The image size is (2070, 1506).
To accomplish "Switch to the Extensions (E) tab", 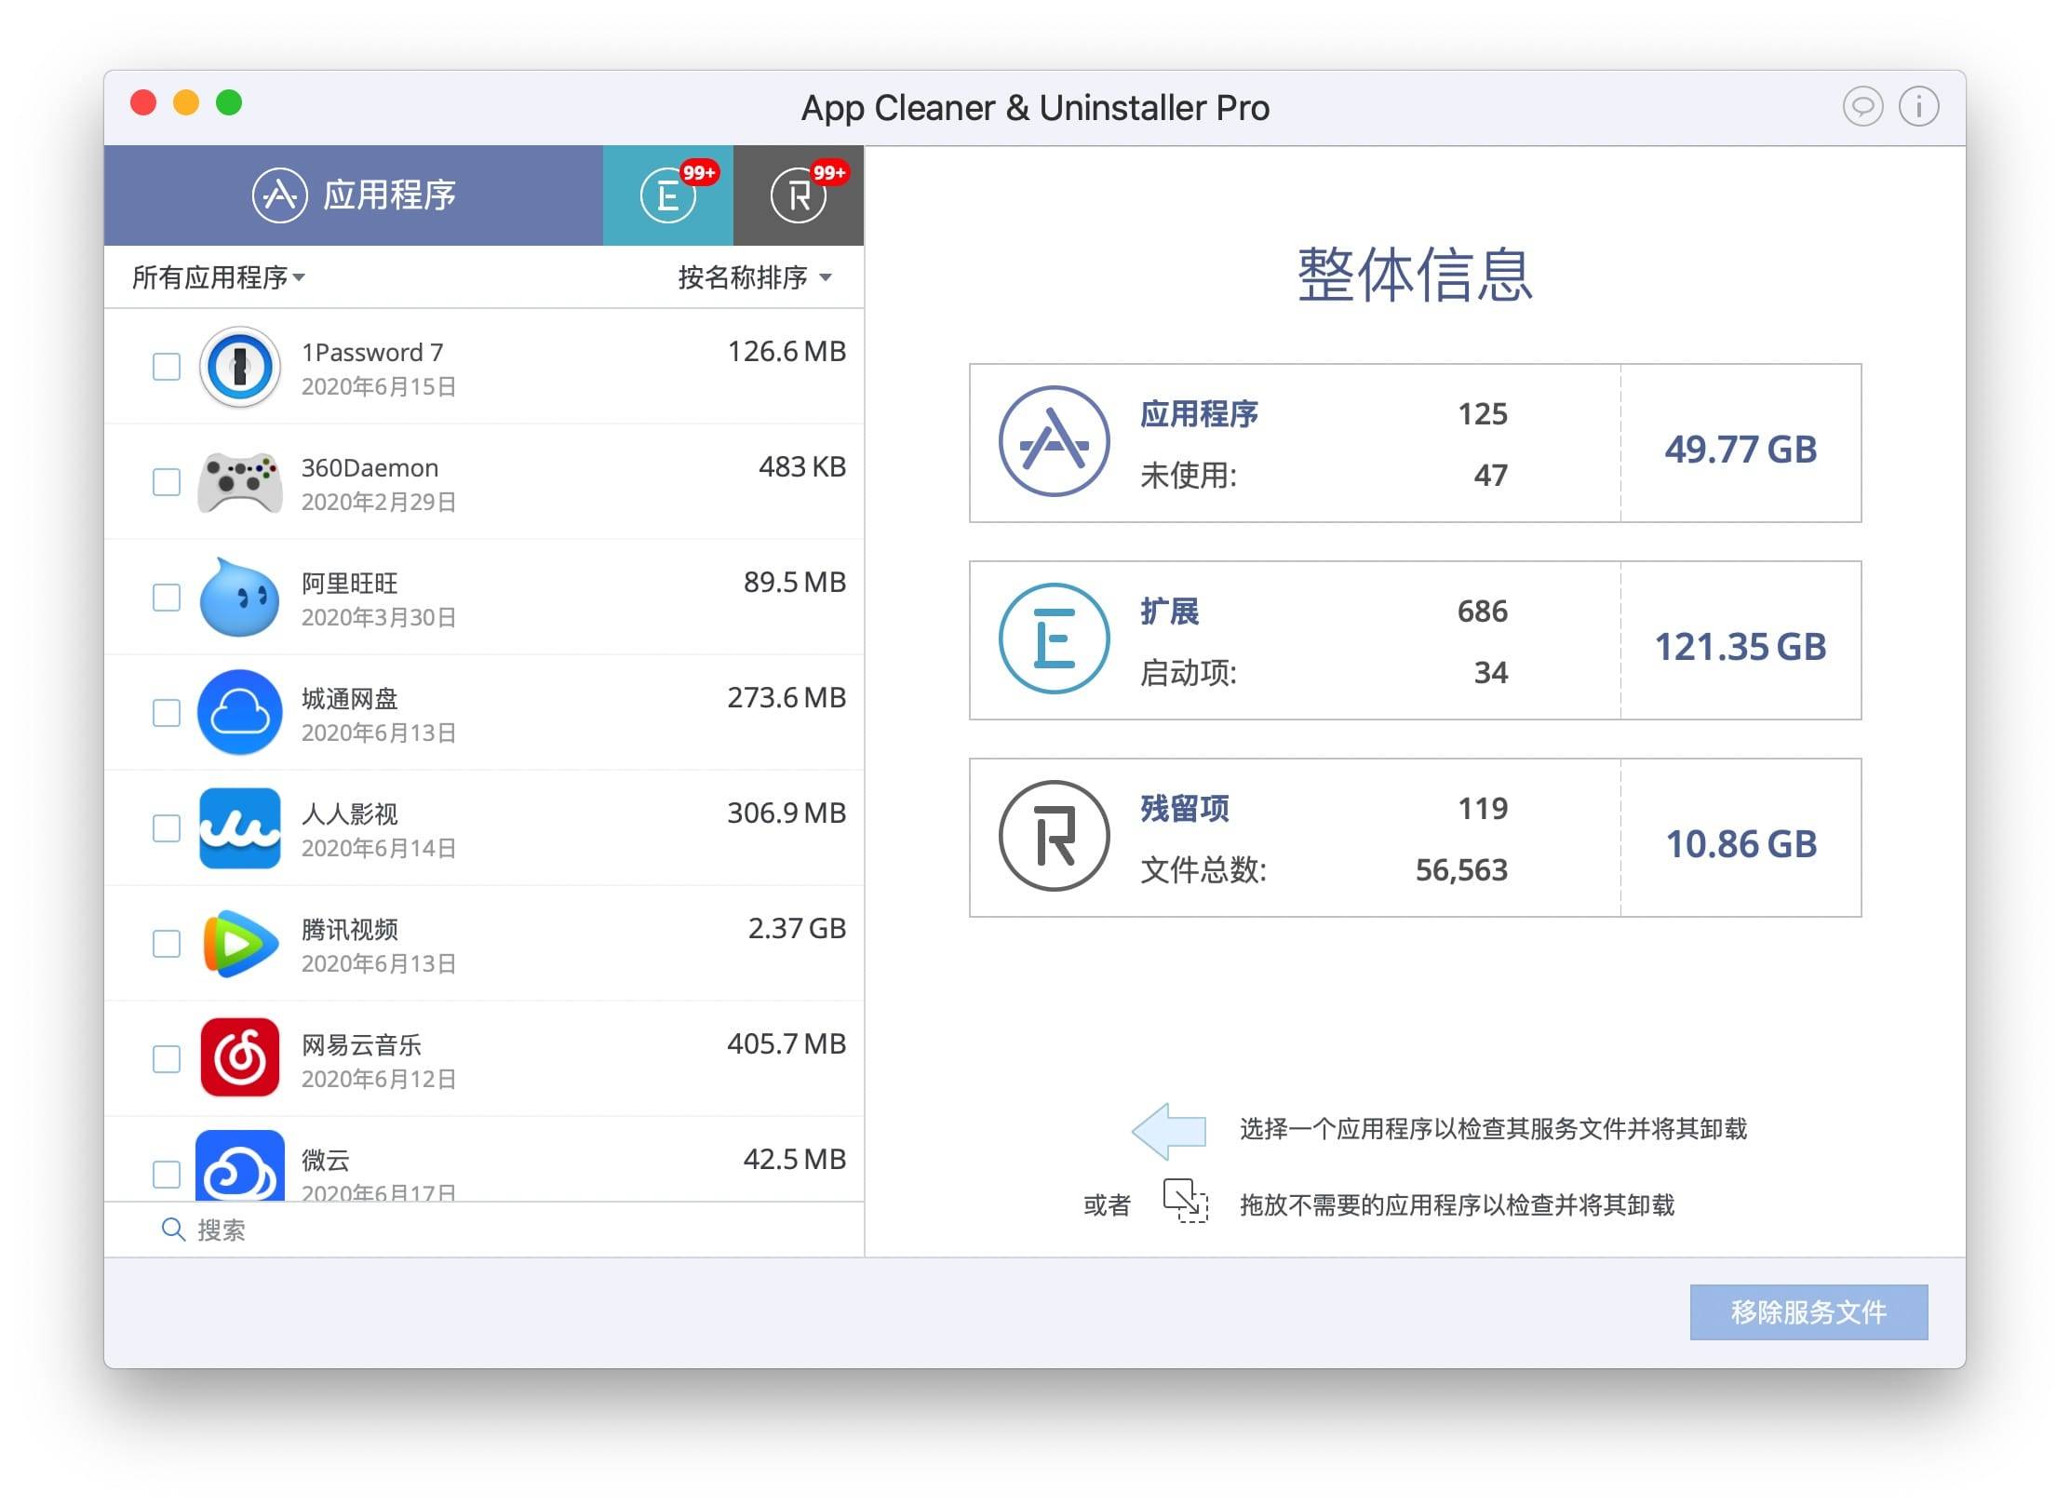I will coord(667,195).
